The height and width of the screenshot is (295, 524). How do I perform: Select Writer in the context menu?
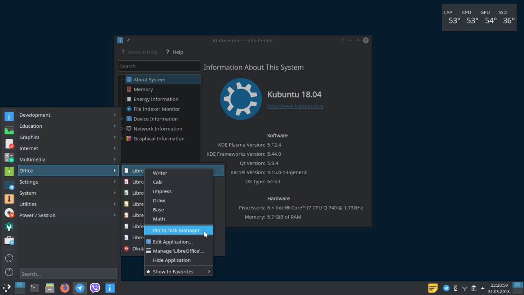click(x=178, y=173)
